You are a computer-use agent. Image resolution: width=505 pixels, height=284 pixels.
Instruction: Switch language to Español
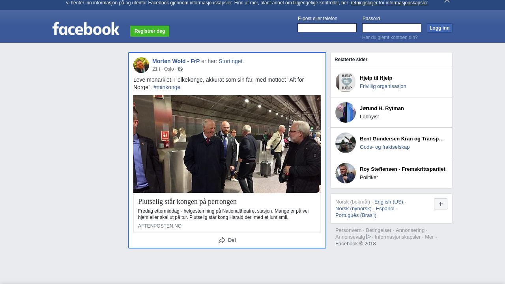click(x=385, y=208)
